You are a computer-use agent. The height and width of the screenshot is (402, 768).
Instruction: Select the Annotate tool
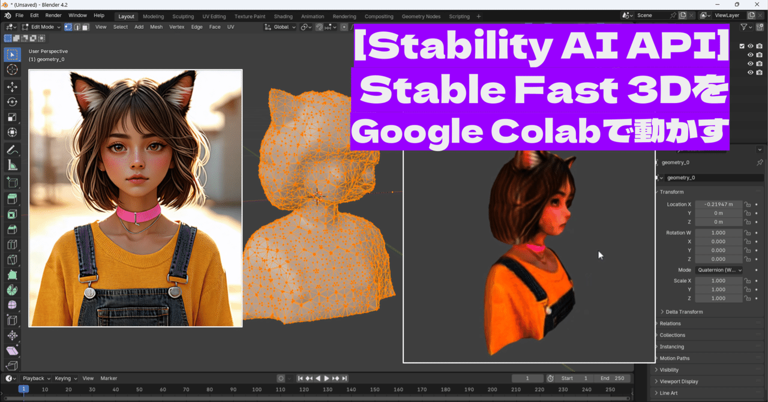(x=12, y=149)
